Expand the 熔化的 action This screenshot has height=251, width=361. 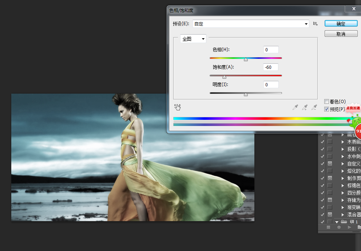[x=343, y=171]
